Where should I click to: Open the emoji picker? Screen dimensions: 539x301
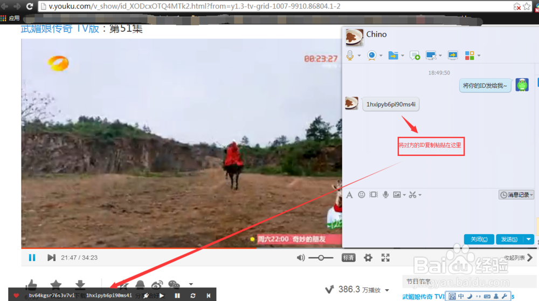[x=361, y=195]
